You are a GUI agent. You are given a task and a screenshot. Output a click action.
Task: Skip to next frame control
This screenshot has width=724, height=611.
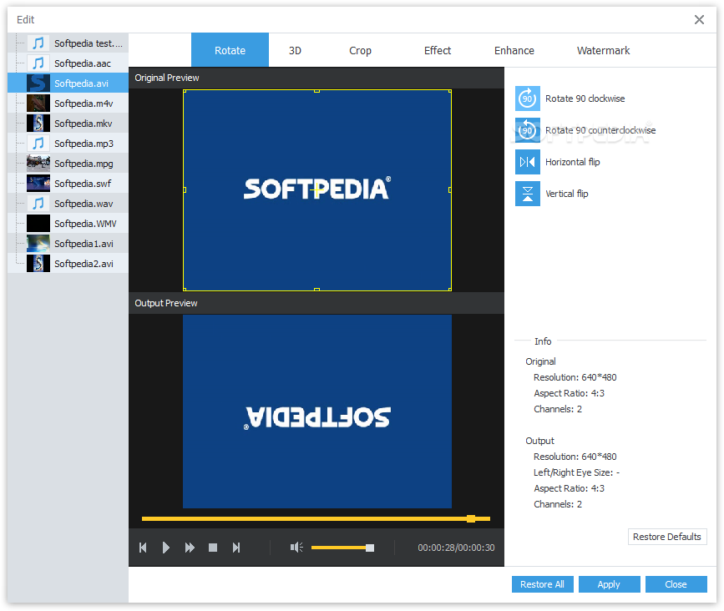point(236,548)
